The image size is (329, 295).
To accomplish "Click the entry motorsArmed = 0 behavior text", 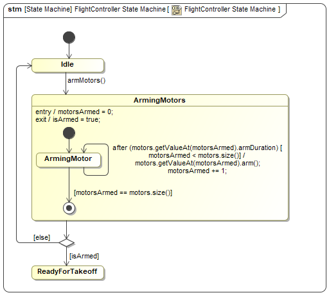I will click(74, 112).
